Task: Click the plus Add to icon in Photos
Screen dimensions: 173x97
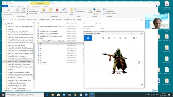Action: (x=96, y=38)
